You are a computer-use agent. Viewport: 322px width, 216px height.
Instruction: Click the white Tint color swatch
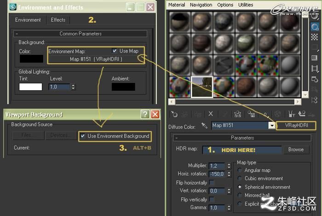tap(30, 87)
